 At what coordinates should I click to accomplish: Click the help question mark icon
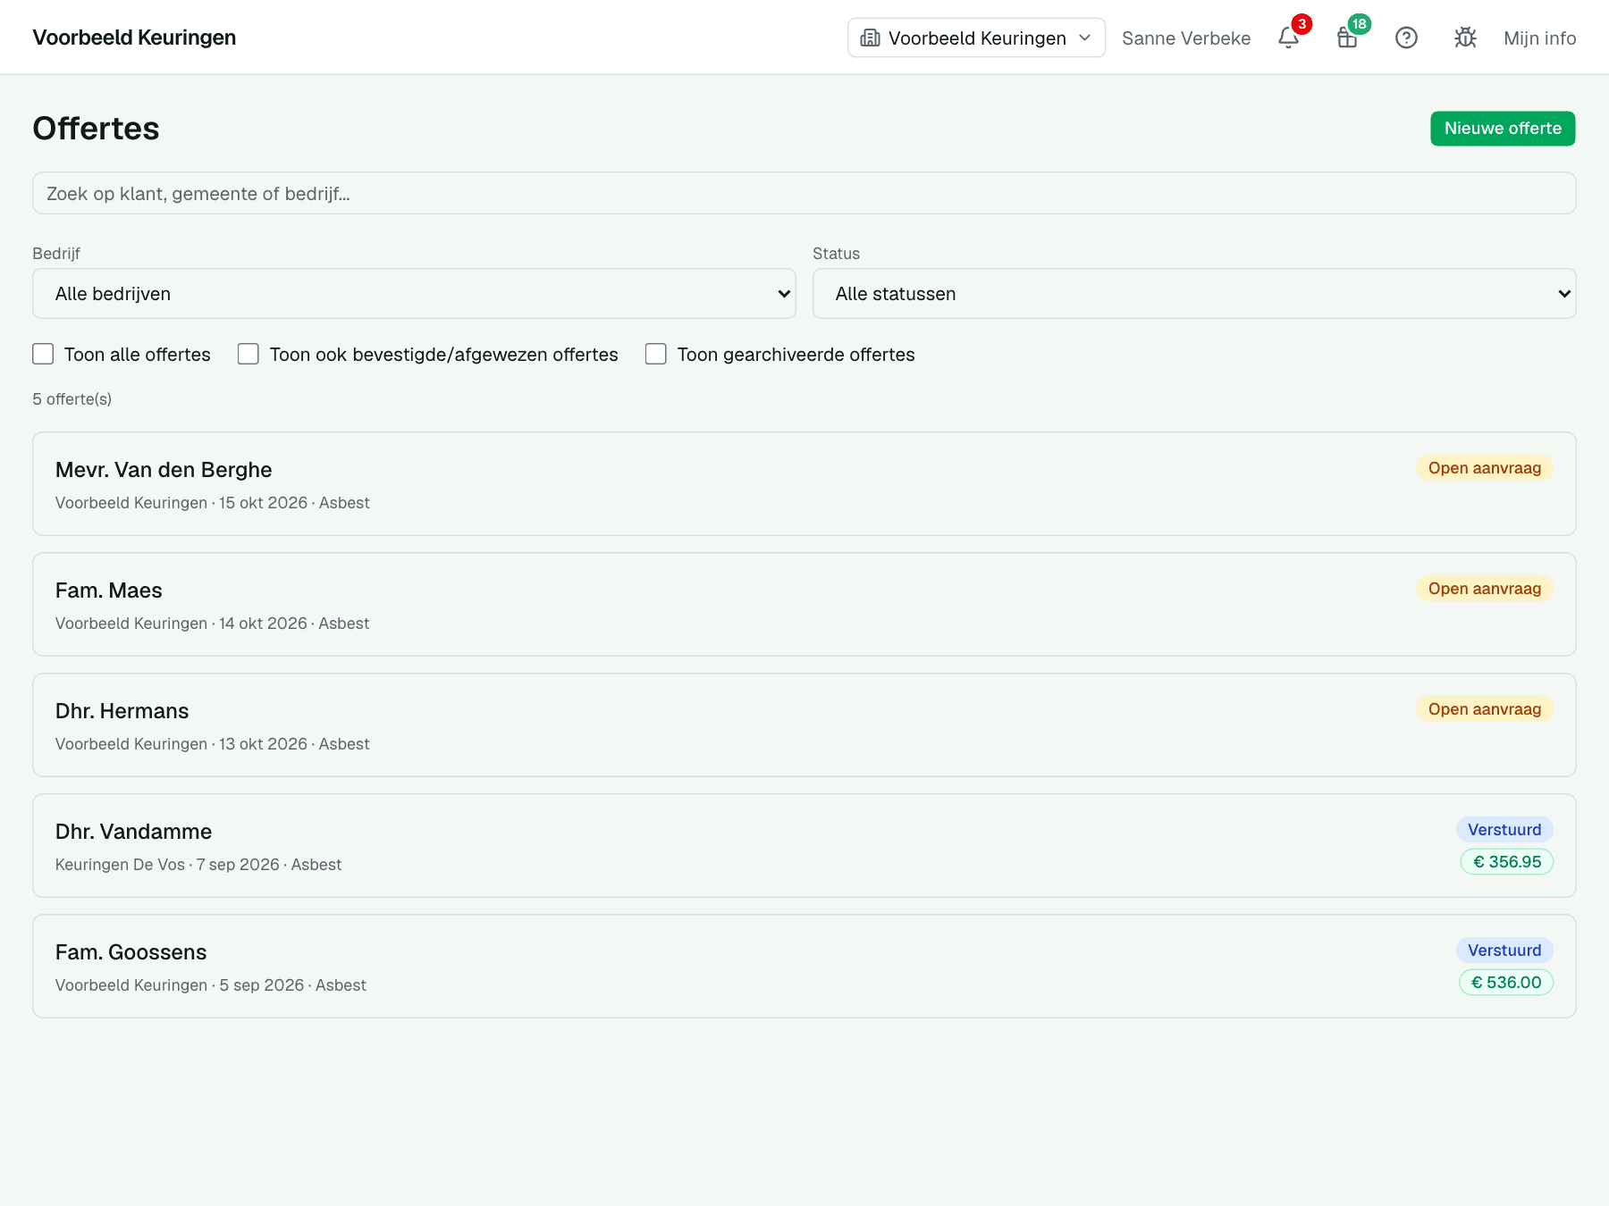tap(1406, 38)
